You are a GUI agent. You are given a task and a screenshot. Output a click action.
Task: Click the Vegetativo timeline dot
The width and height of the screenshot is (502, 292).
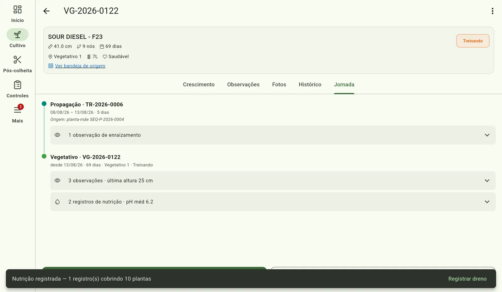coord(44,156)
